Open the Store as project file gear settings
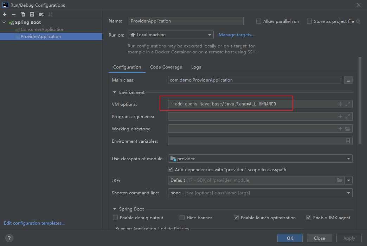This screenshot has width=367, height=246. [x=358, y=21]
